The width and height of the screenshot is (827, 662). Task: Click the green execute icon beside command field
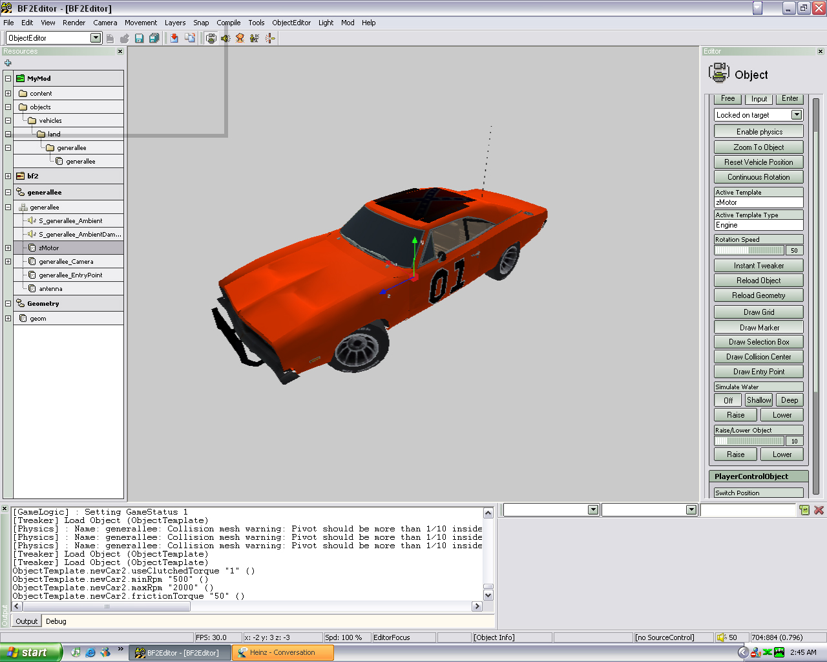(x=804, y=510)
